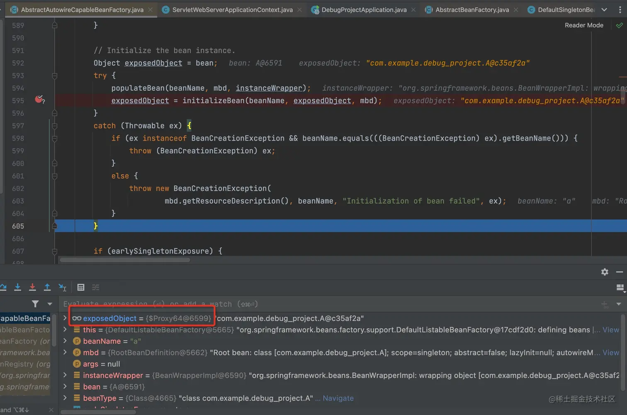The width and height of the screenshot is (627, 415).
Task: Click View link on the mbd row
Action: [x=611, y=352]
